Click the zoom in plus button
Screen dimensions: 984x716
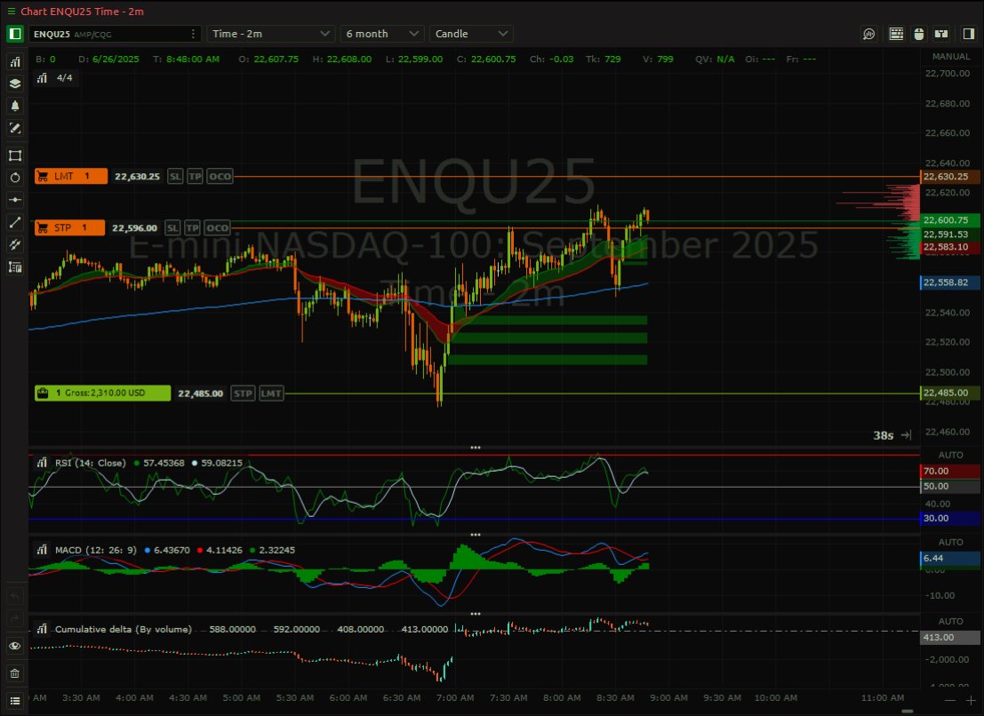click(x=971, y=700)
